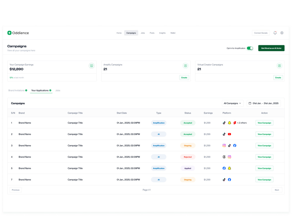Click the YouTube Shorts icon in row 1
The image size is (292, 219).
pyautogui.click(x=235, y=123)
